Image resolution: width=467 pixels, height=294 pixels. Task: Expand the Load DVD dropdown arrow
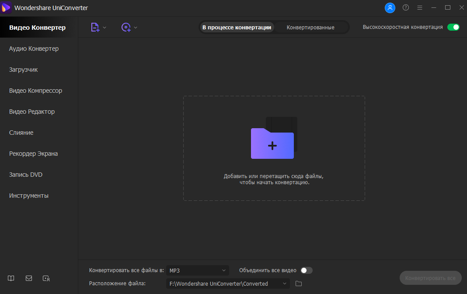[x=136, y=28]
